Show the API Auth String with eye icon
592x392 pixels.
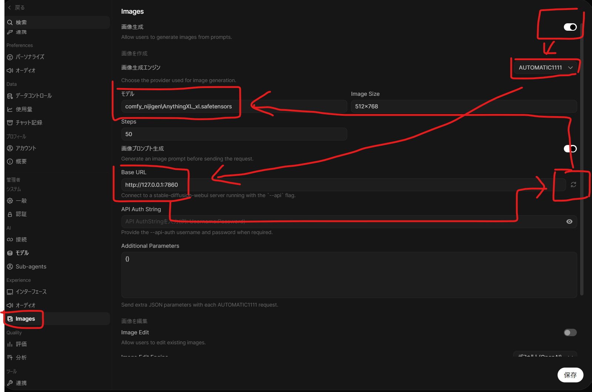[569, 222]
